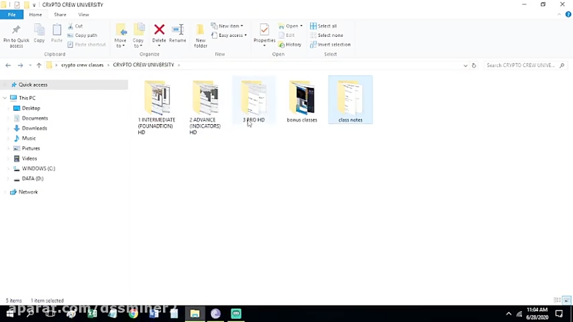
Task: Click the Help question mark icon
Action: 568,15
